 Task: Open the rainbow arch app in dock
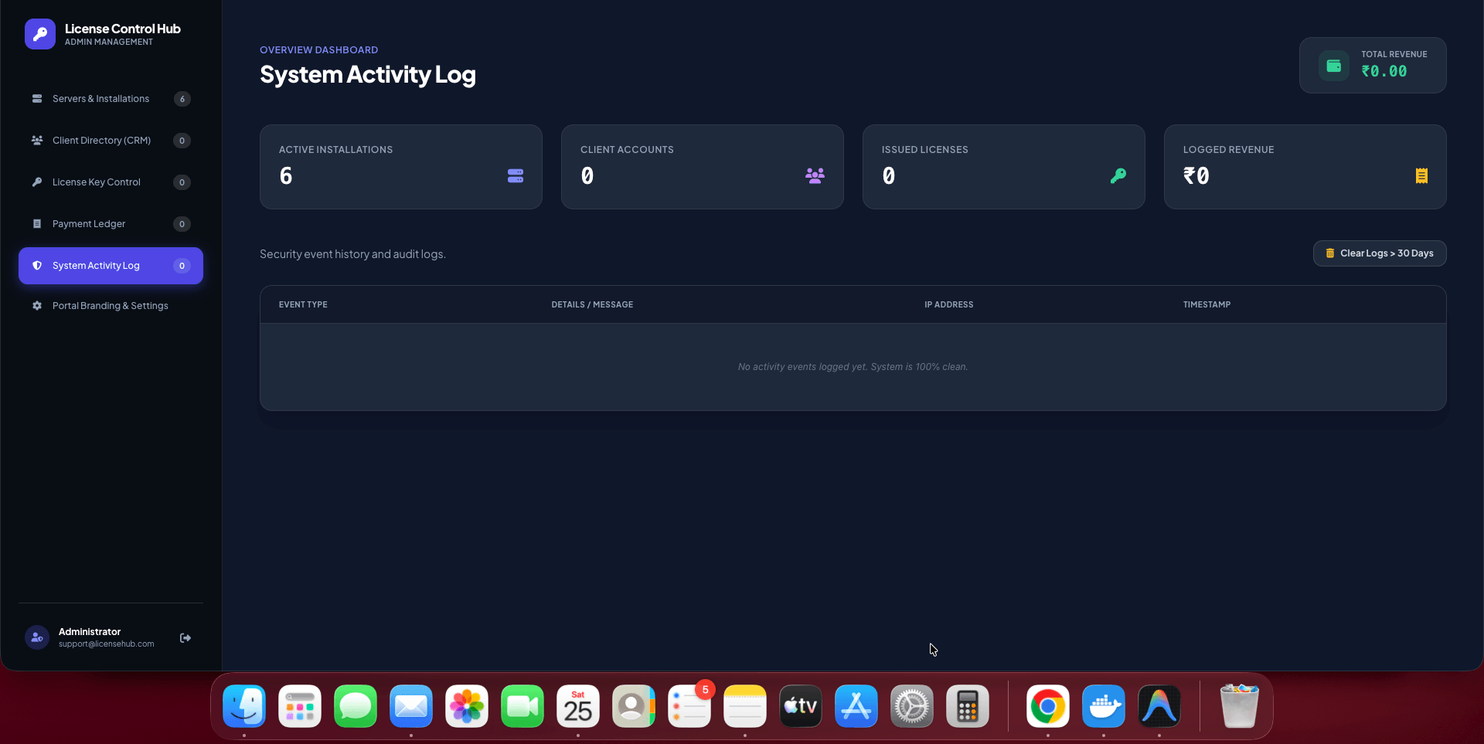(1159, 706)
